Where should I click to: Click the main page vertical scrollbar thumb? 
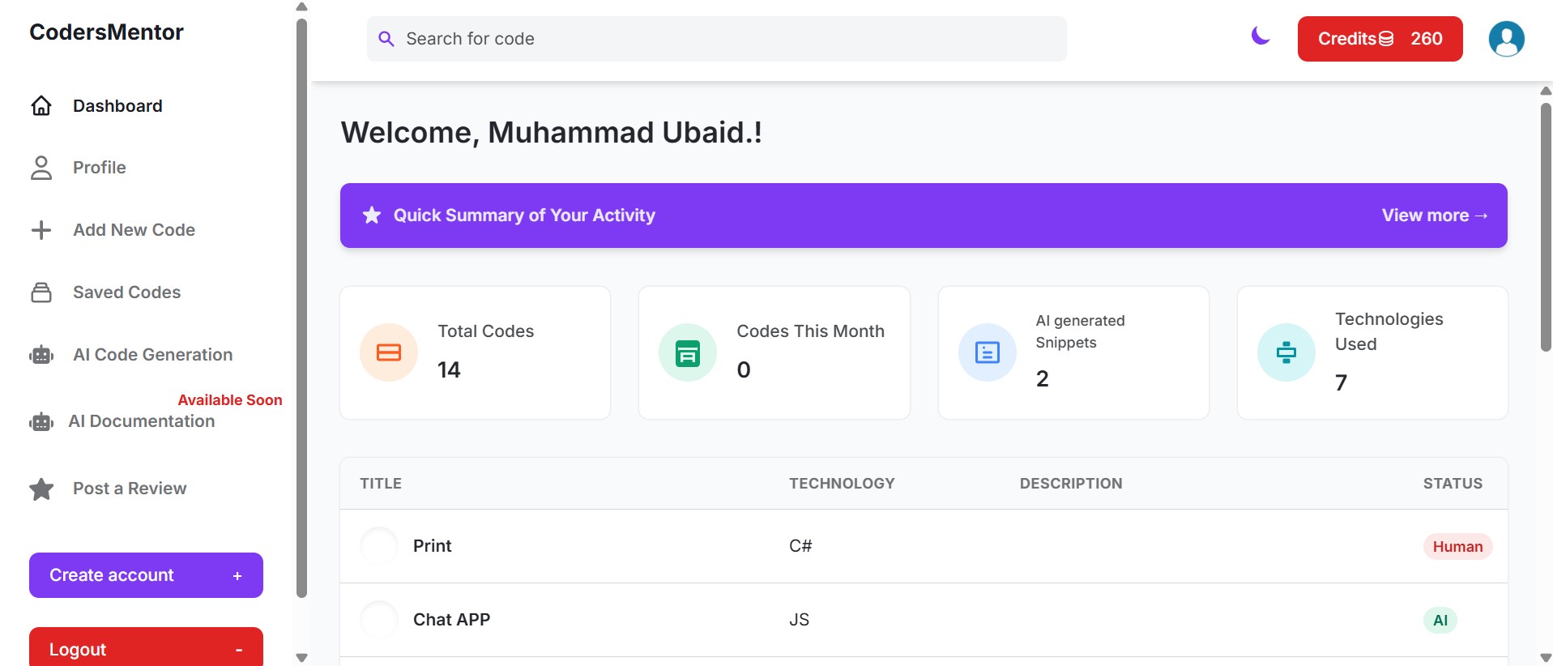coord(1546,228)
